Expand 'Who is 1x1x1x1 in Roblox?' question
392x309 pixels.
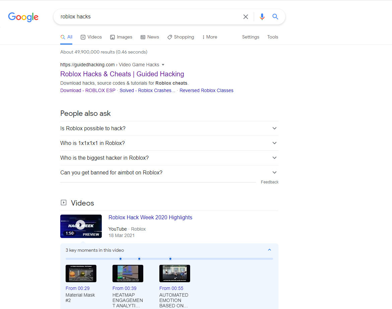click(x=169, y=143)
